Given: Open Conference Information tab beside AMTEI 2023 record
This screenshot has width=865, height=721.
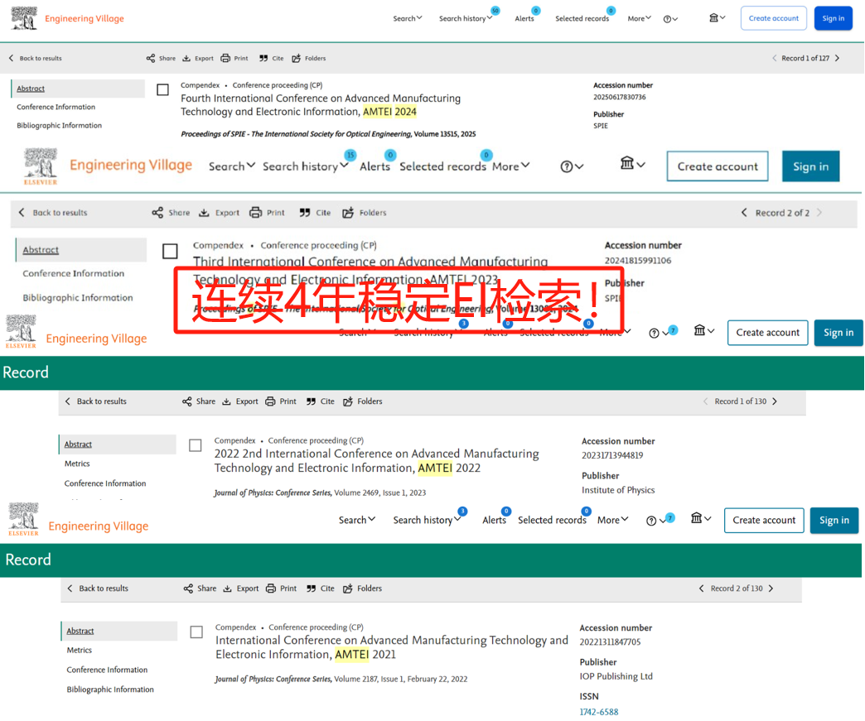Looking at the screenshot, I should [74, 273].
